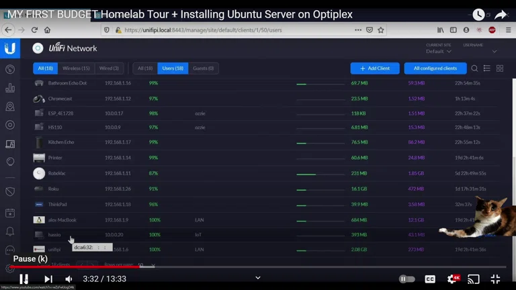Open the UniFi Dashboard sidebar icon

click(10, 69)
